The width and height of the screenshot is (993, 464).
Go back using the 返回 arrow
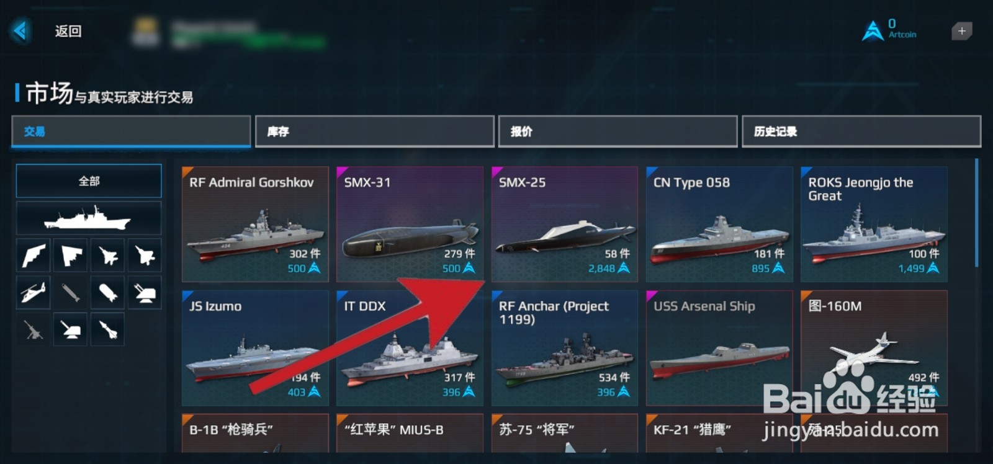pos(20,30)
